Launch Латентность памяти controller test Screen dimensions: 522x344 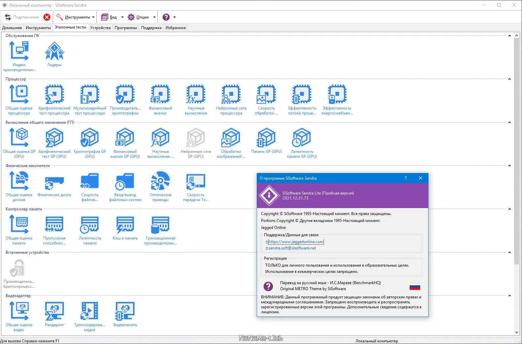(90, 230)
